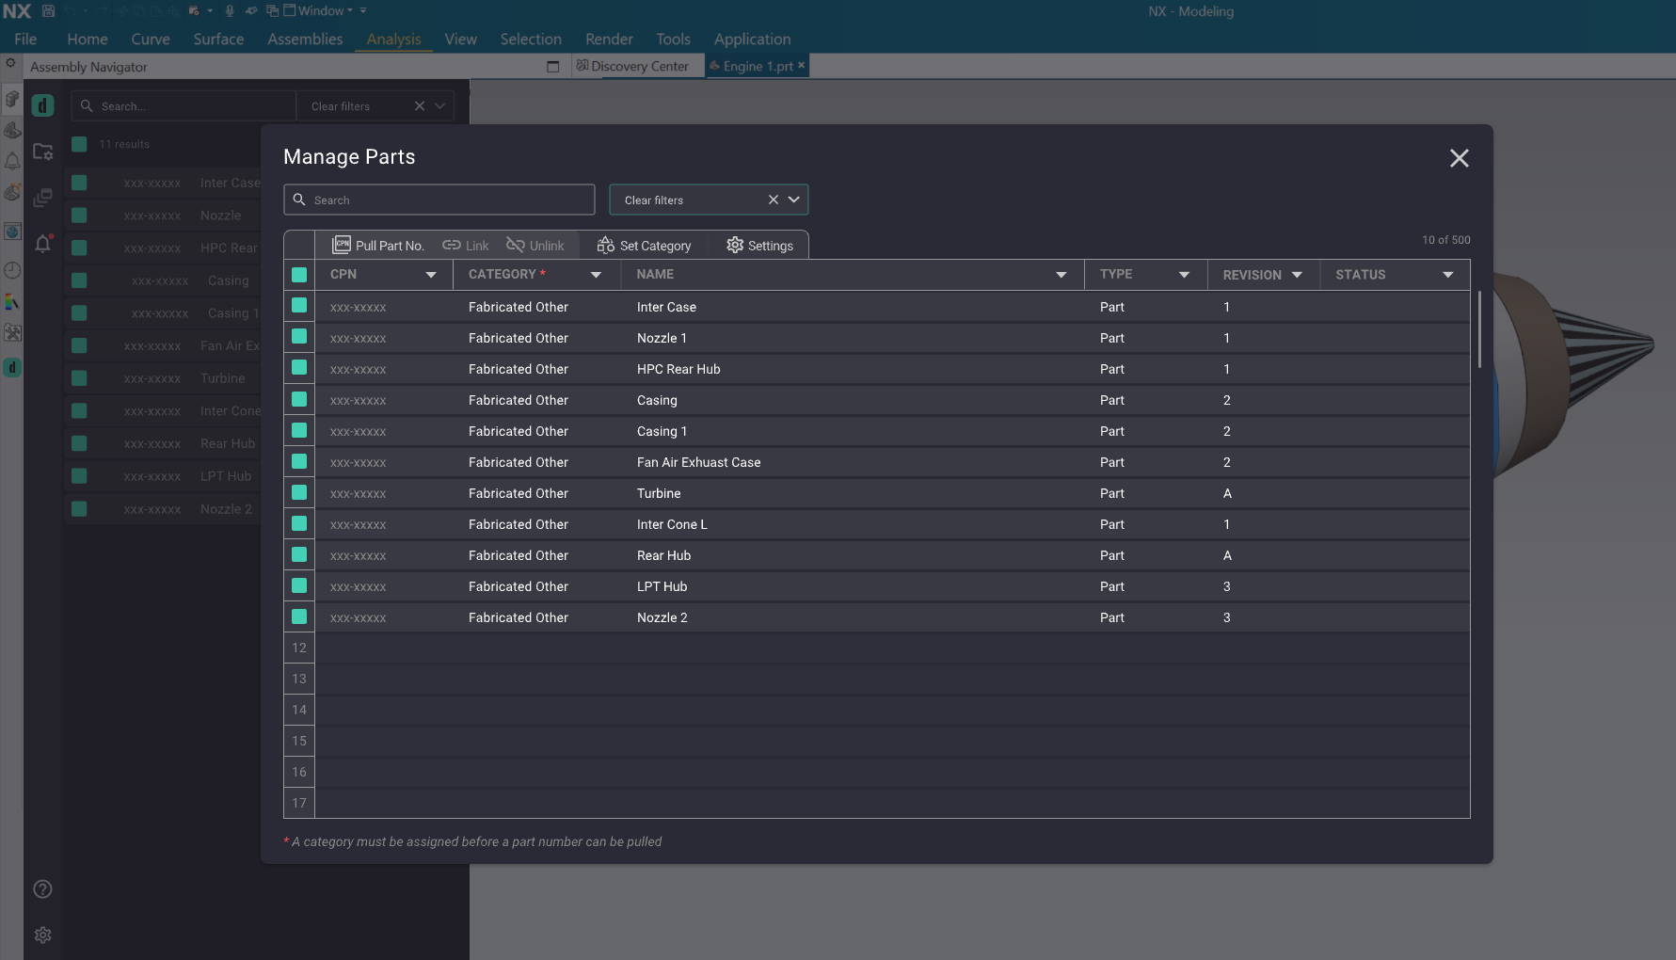Click the sidebar settings gear at bottom
Image resolution: width=1676 pixels, height=960 pixels.
(42, 935)
